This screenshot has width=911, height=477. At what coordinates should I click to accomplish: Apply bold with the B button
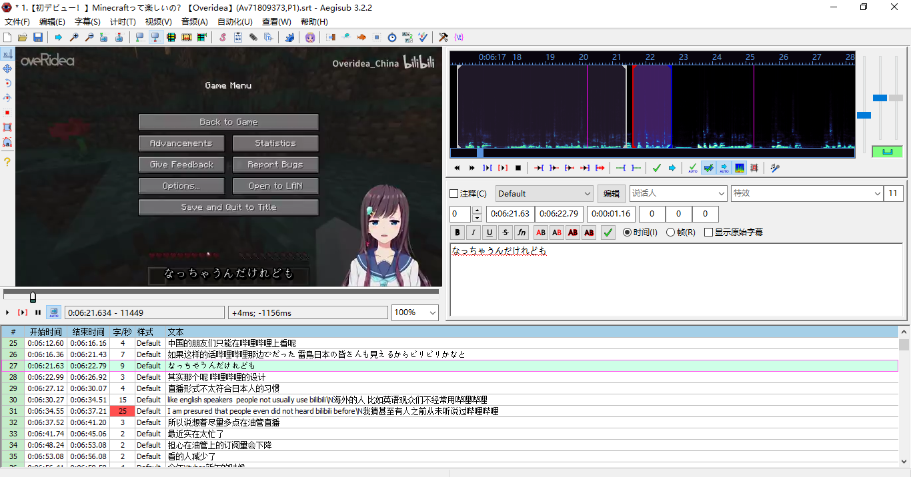tap(458, 233)
